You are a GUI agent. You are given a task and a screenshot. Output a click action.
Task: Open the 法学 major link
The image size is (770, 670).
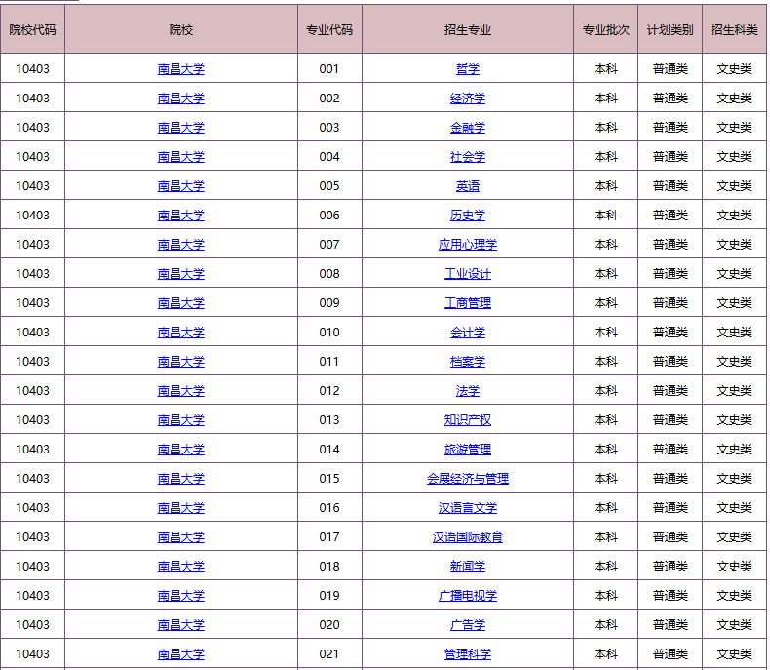[x=468, y=391]
